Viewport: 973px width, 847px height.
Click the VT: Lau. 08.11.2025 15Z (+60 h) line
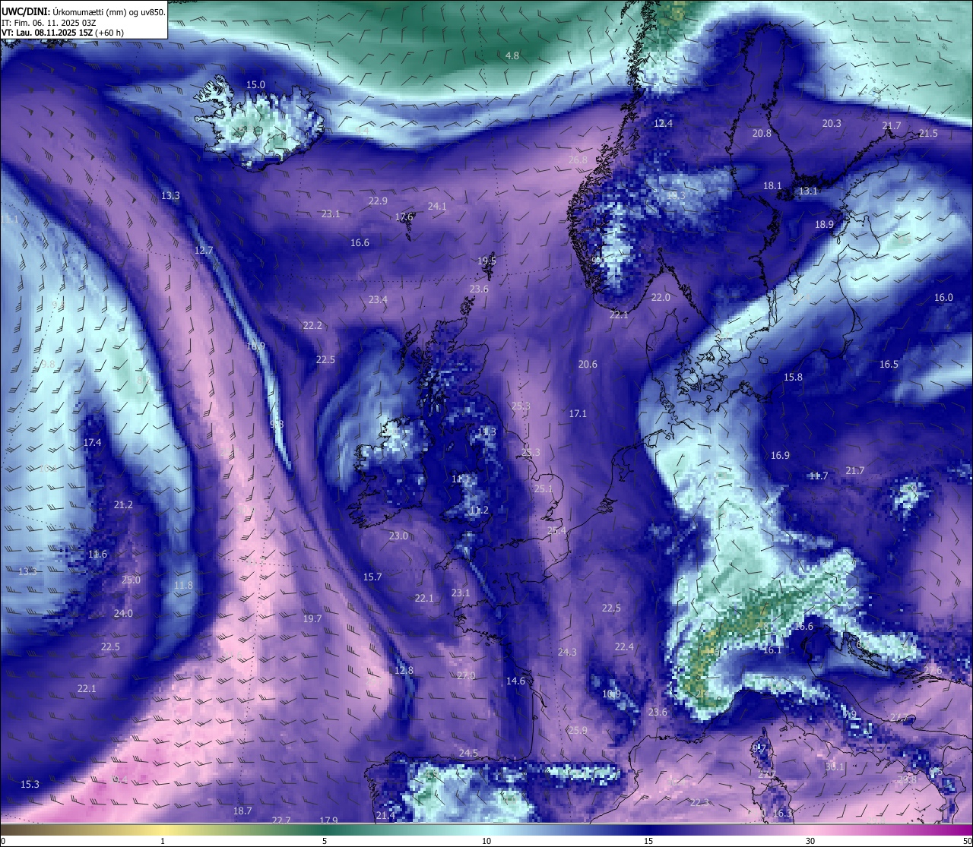tap(62, 33)
